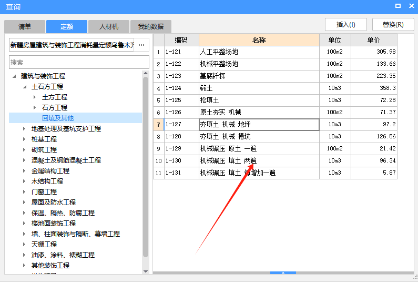The image size is (418, 283).
Task: Click tree scrollbar up arrow
Action: tap(146, 73)
